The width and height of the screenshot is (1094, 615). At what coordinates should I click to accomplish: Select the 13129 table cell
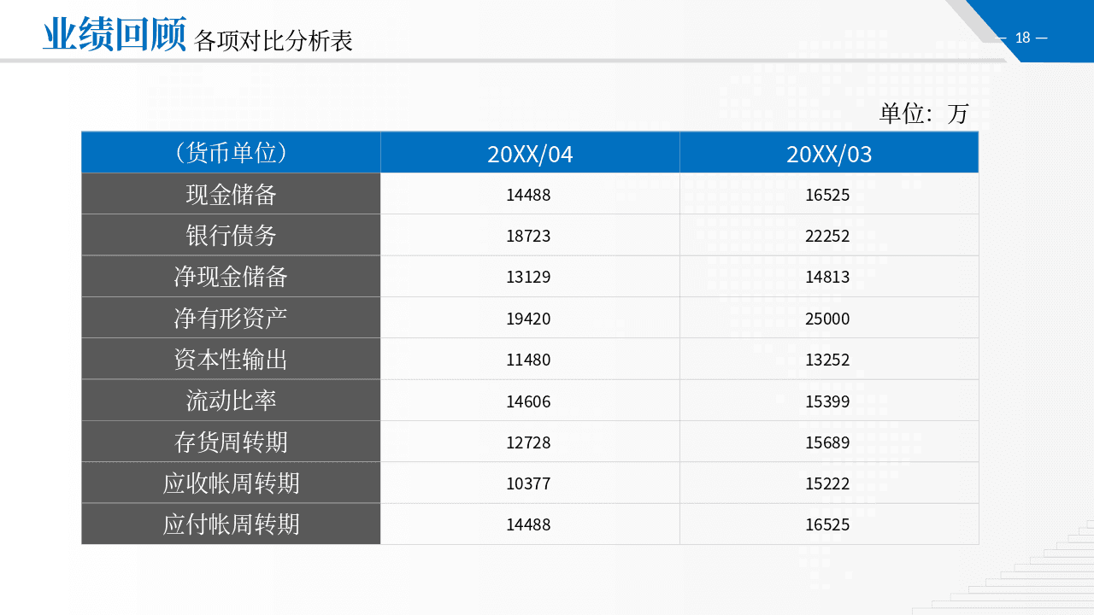[x=530, y=276]
